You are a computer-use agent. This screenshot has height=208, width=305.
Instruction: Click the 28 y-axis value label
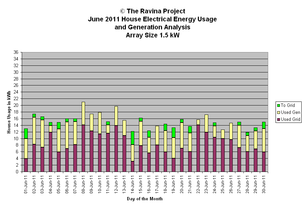pyautogui.click(x=16, y=79)
